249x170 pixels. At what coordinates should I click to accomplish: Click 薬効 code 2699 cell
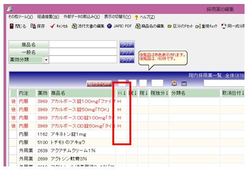[x=42, y=159]
